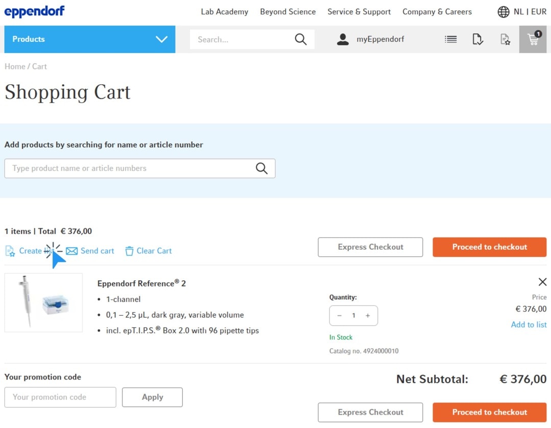Click the myEppendorf user profile icon
Image resolution: width=551 pixels, height=428 pixels.
[x=343, y=39]
